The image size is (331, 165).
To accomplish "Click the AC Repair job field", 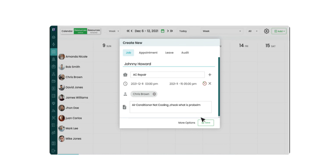I will 167,75.
